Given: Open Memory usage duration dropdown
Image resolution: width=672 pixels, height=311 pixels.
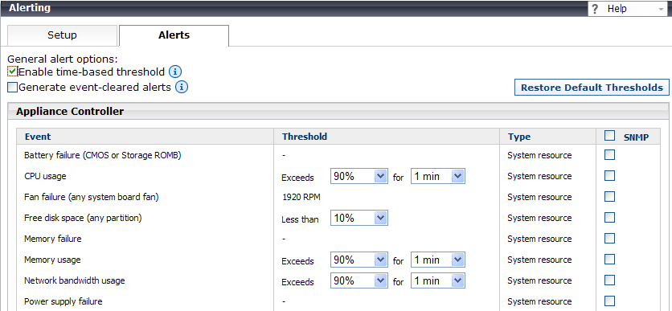Looking at the screenshot, I should pyautogui.click(x=438, y=260).
